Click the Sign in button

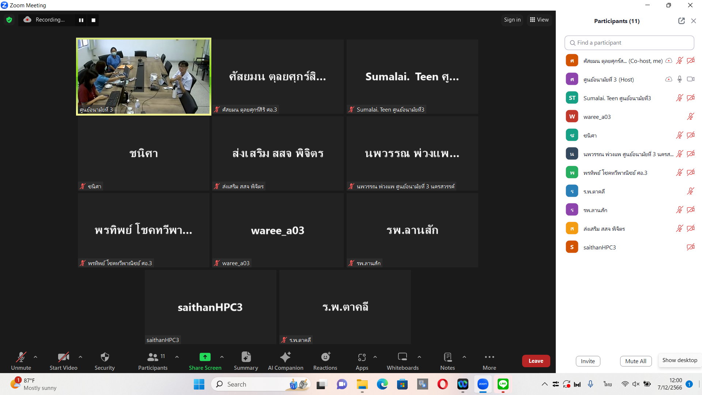(x=512, y=20)
